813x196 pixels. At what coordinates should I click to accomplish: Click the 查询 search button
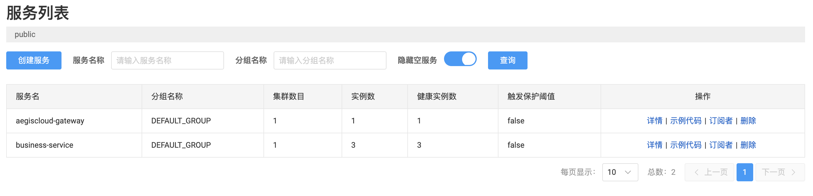[507, 60]
